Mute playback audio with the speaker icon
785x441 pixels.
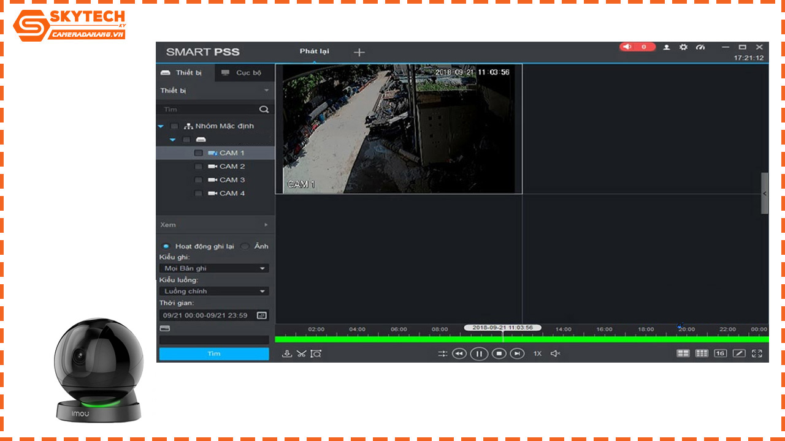(x=554, y=353)
